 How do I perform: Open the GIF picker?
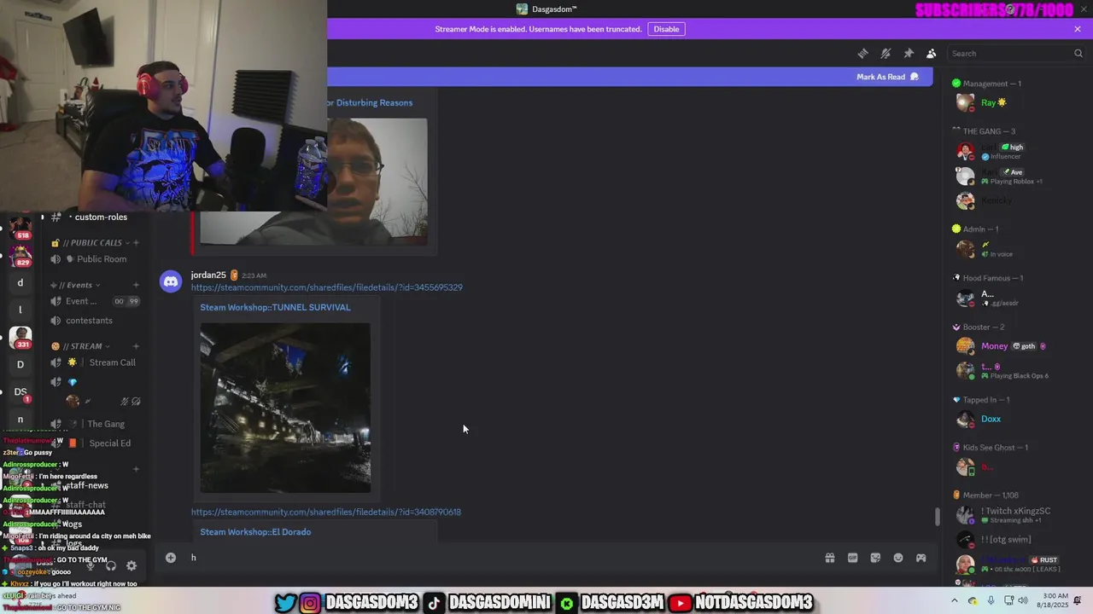point(852,558)
